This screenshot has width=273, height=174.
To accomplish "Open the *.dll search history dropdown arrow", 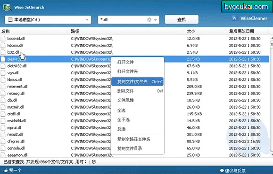I will pyautogui.click(x=156, y=20).
